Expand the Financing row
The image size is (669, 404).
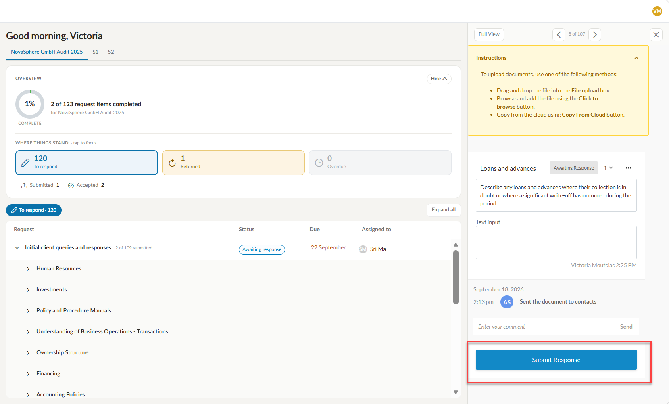pyautogui.click(x=28, y=374)
